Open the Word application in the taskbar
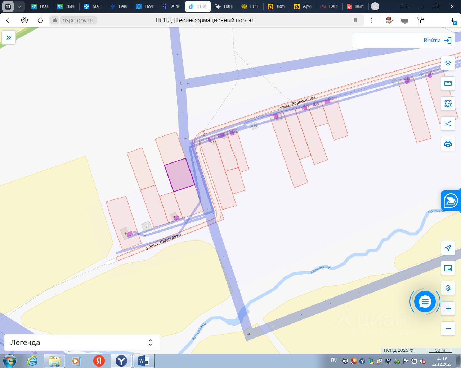 [144, 361]
